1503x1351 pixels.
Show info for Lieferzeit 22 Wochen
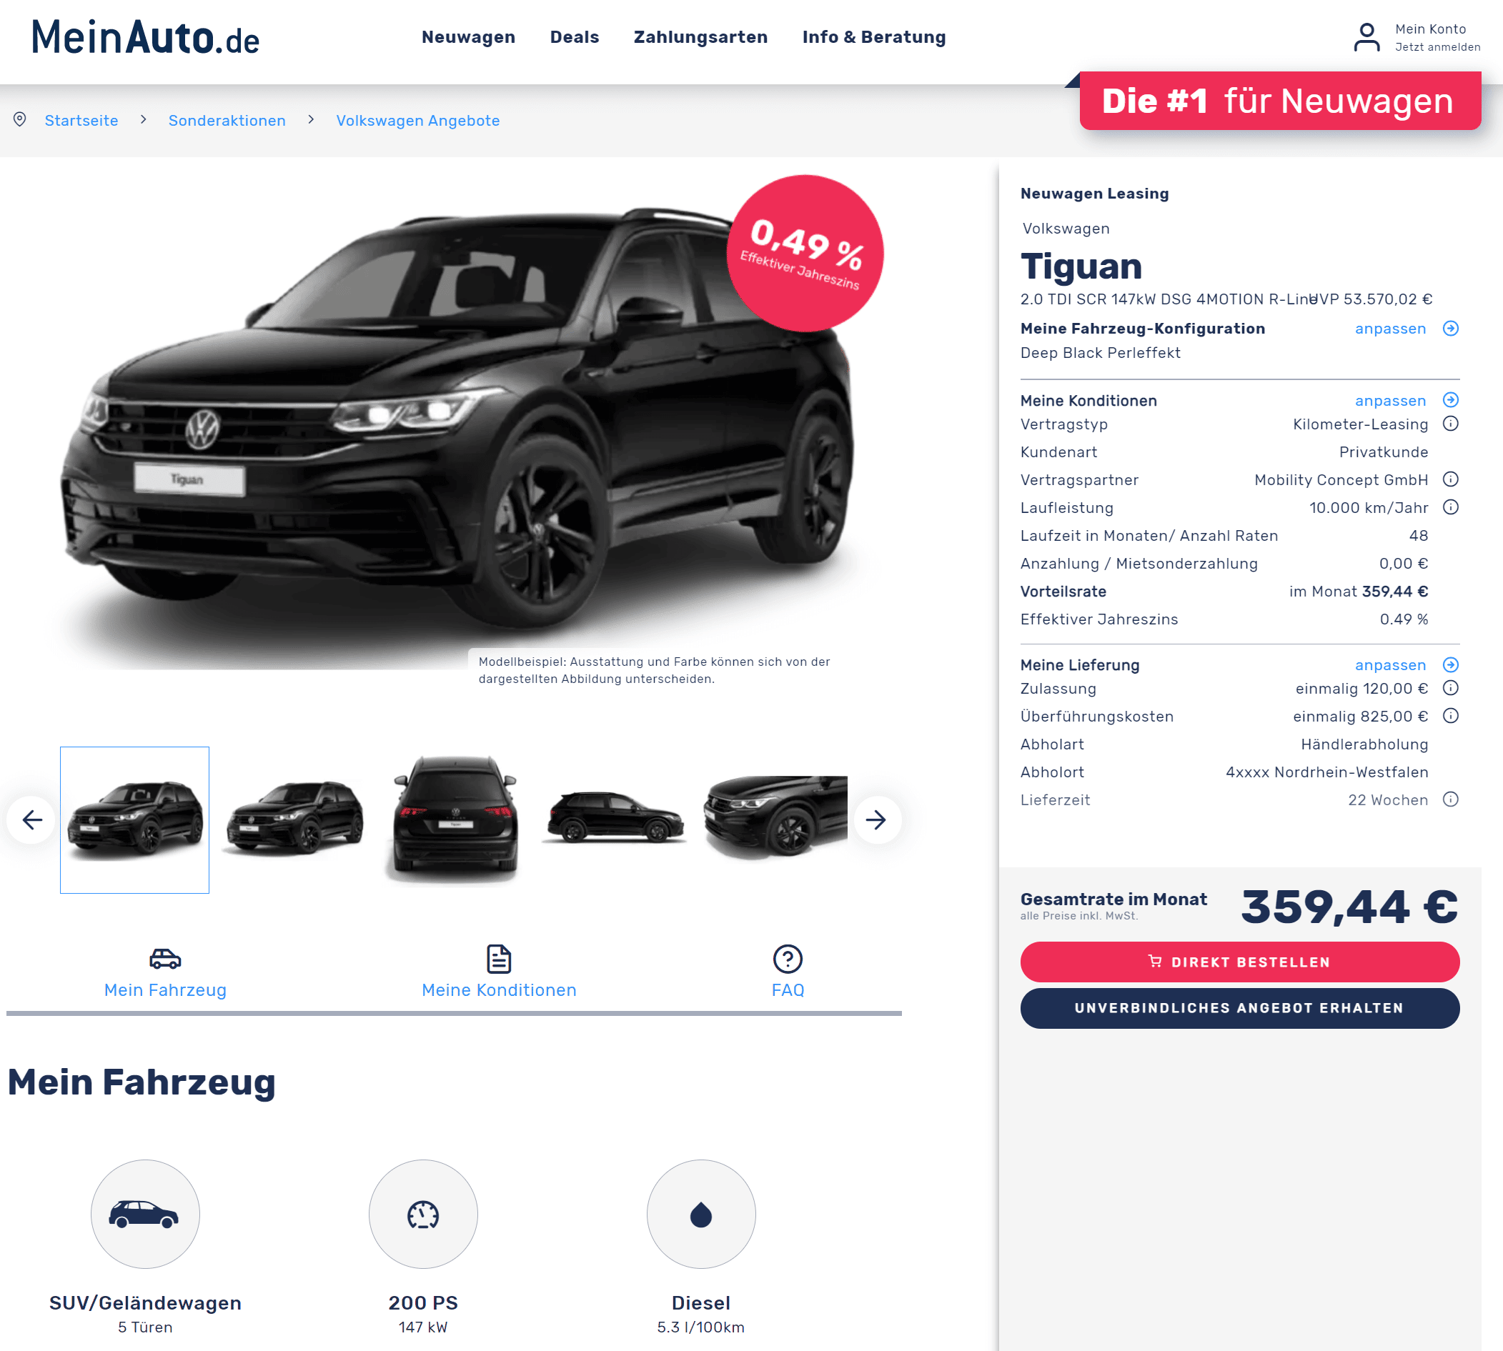[x=1450, y=799]
